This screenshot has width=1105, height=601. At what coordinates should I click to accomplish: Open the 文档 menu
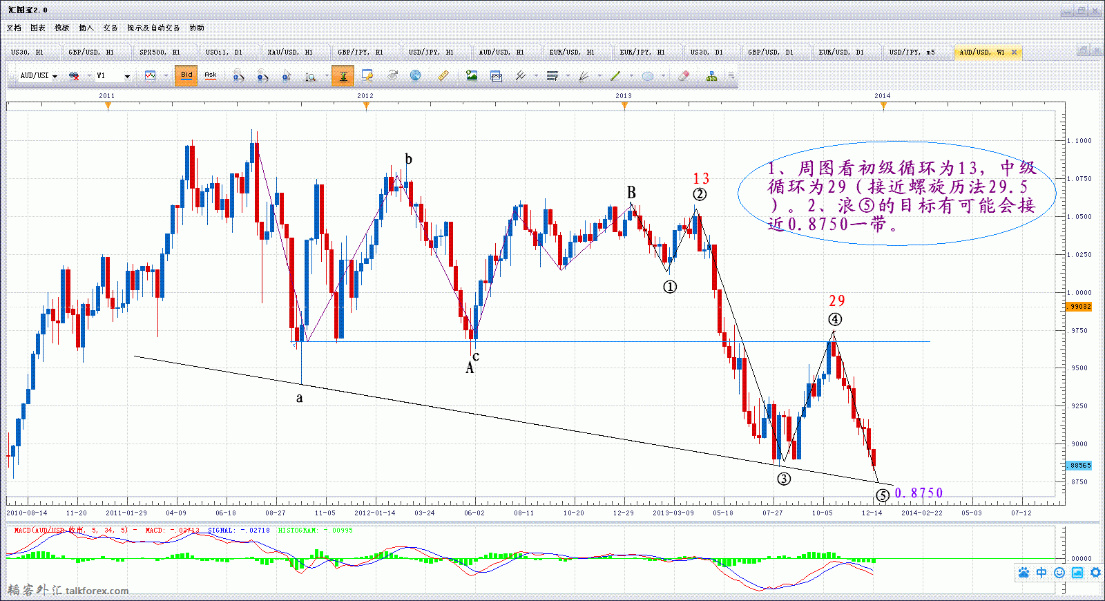(14, 28)
